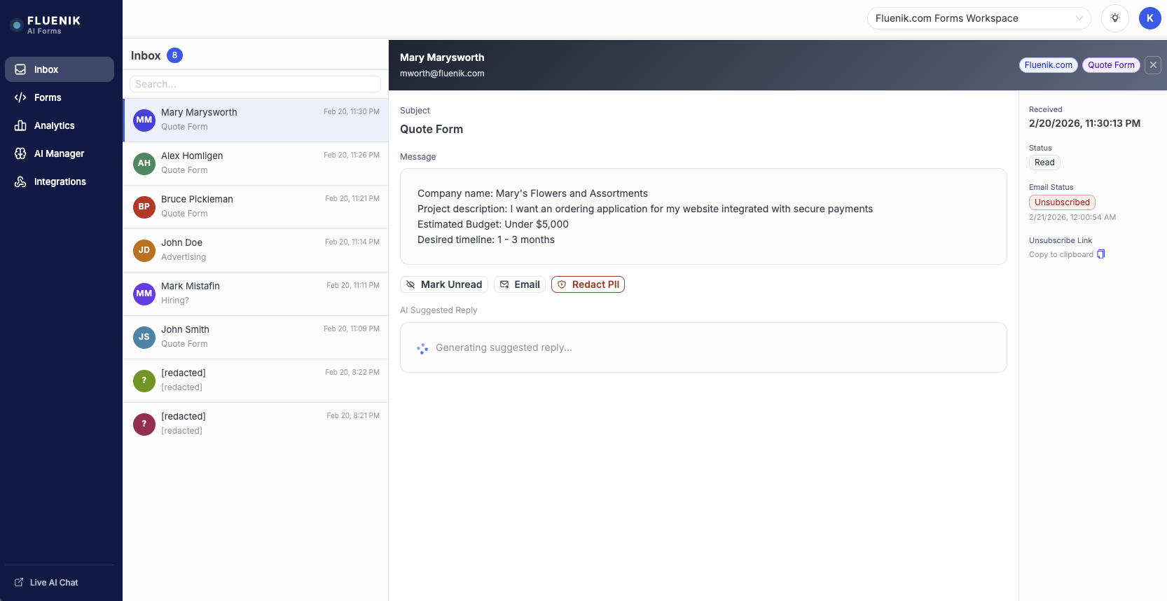Screen dimensions: 1167x601
Task: Focus the inbox Search field
Action: point(255,84)
